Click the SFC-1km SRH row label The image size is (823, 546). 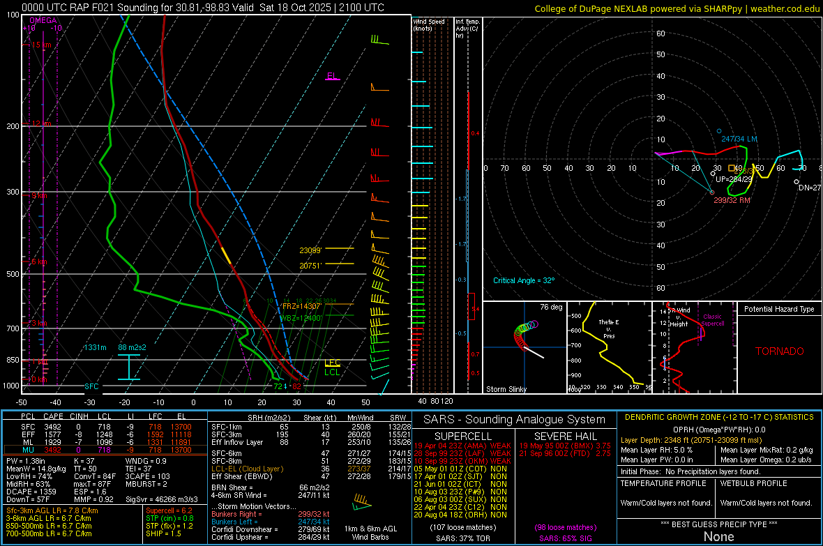227,427
